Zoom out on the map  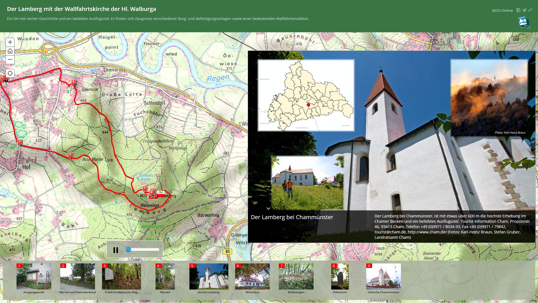coord(10,59)
